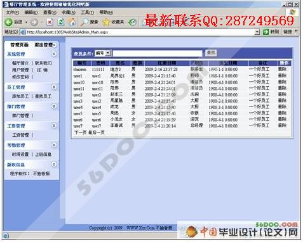Click the 查找 search button
Viewport: 303px width, 242px height.
[211, 53]
